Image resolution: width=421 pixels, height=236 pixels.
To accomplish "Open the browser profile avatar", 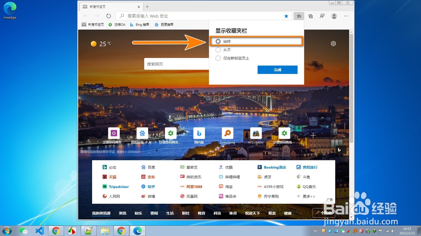I will tap(334, 16).
